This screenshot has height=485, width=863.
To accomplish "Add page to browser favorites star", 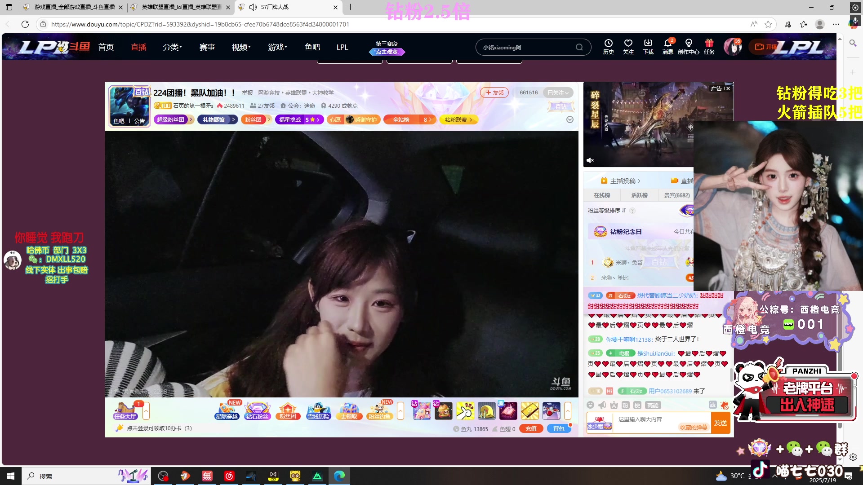I will (768, 24).
